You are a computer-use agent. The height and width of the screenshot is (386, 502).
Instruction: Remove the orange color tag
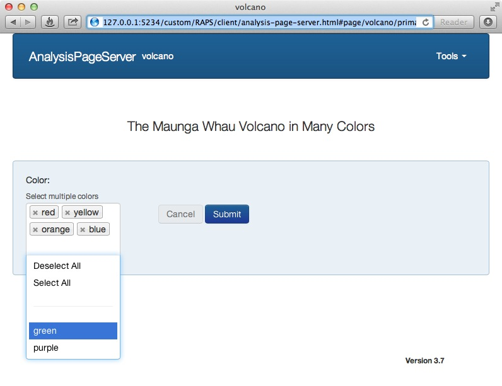click(35, 230)
